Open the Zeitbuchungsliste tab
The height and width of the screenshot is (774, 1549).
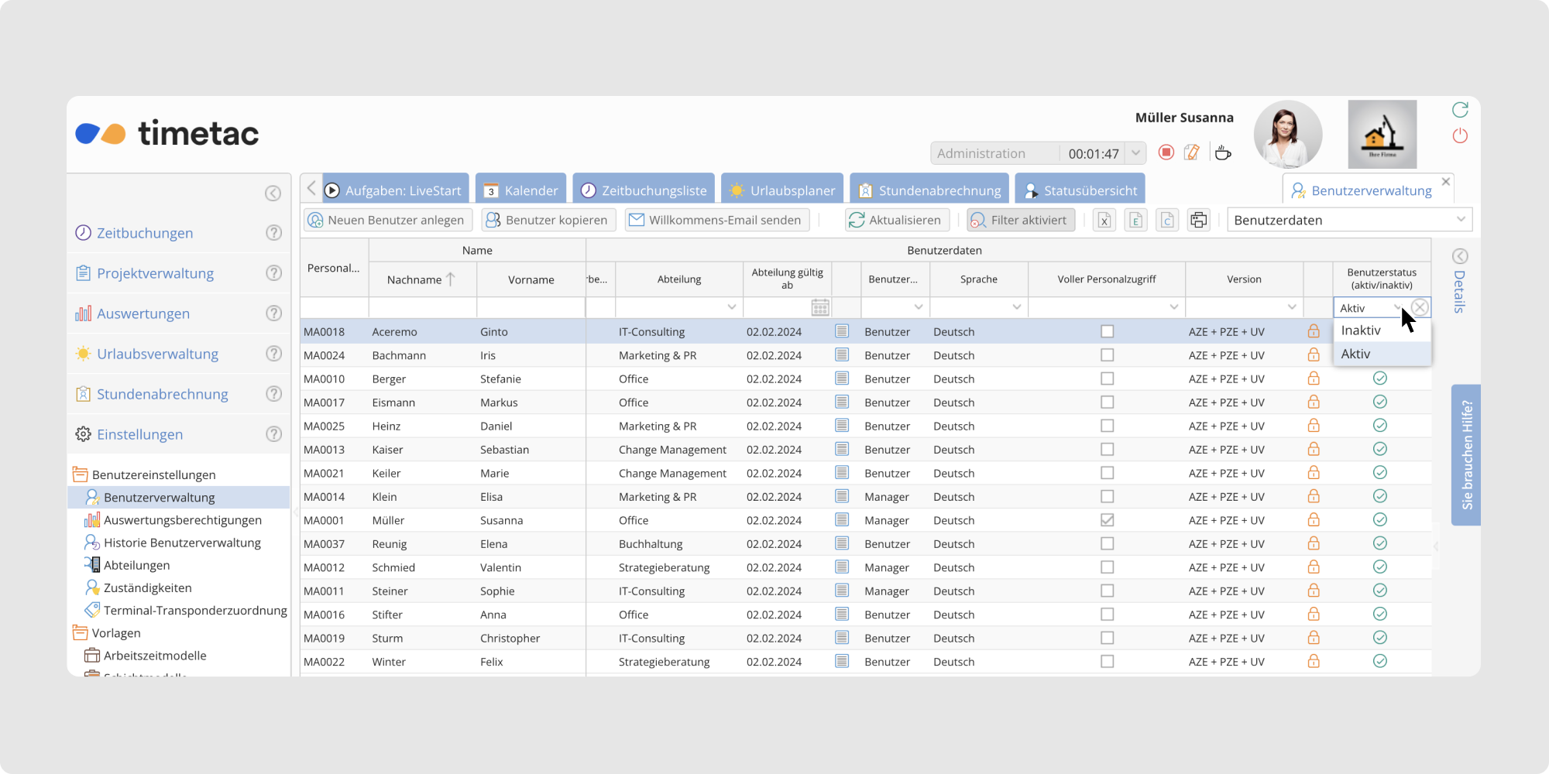pos(644,190)
